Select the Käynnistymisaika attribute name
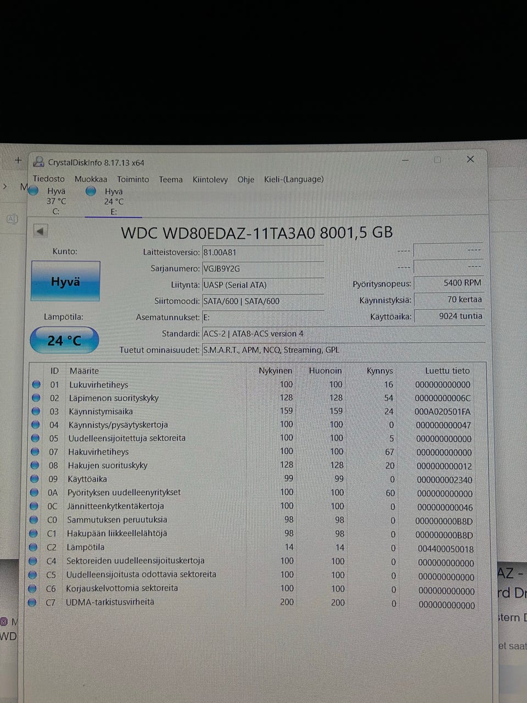The height and width of the screenshot is (703, 527). 100,411
